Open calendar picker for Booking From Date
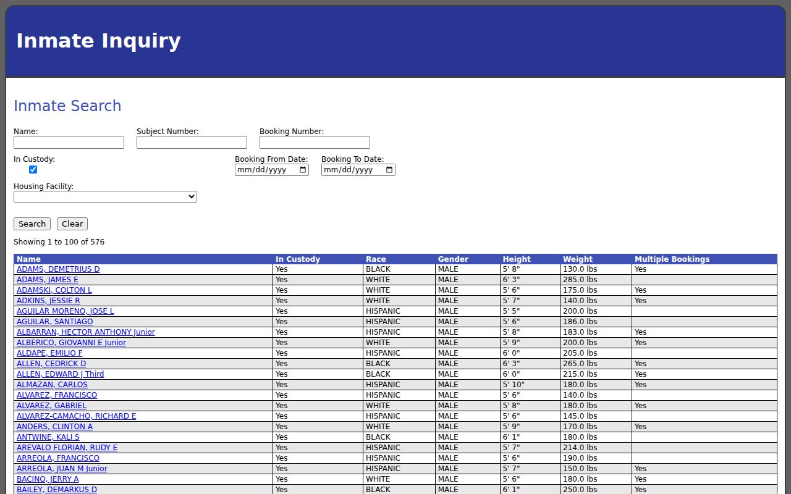This screenshot has width=791, height=494. [x=303, y=170]
